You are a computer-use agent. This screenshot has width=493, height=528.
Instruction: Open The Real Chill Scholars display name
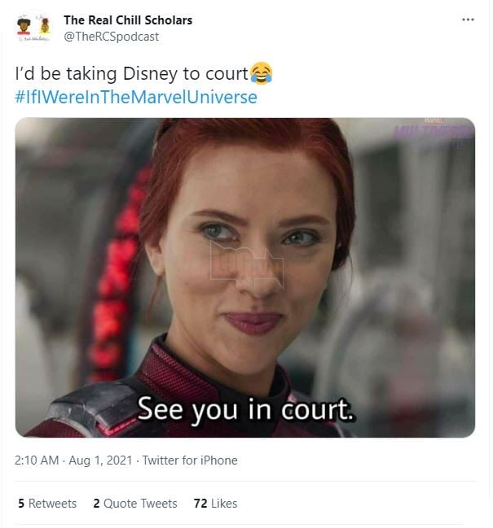128,20
